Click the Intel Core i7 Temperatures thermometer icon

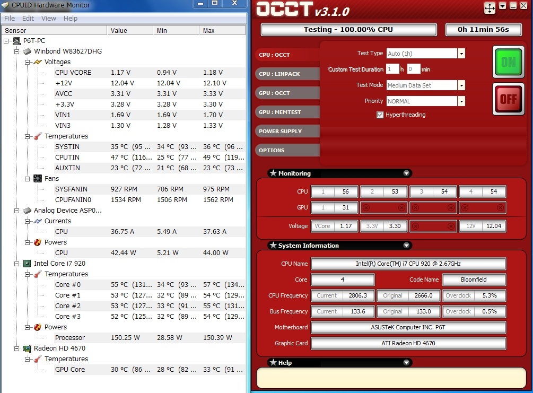[x=38, y=274]
